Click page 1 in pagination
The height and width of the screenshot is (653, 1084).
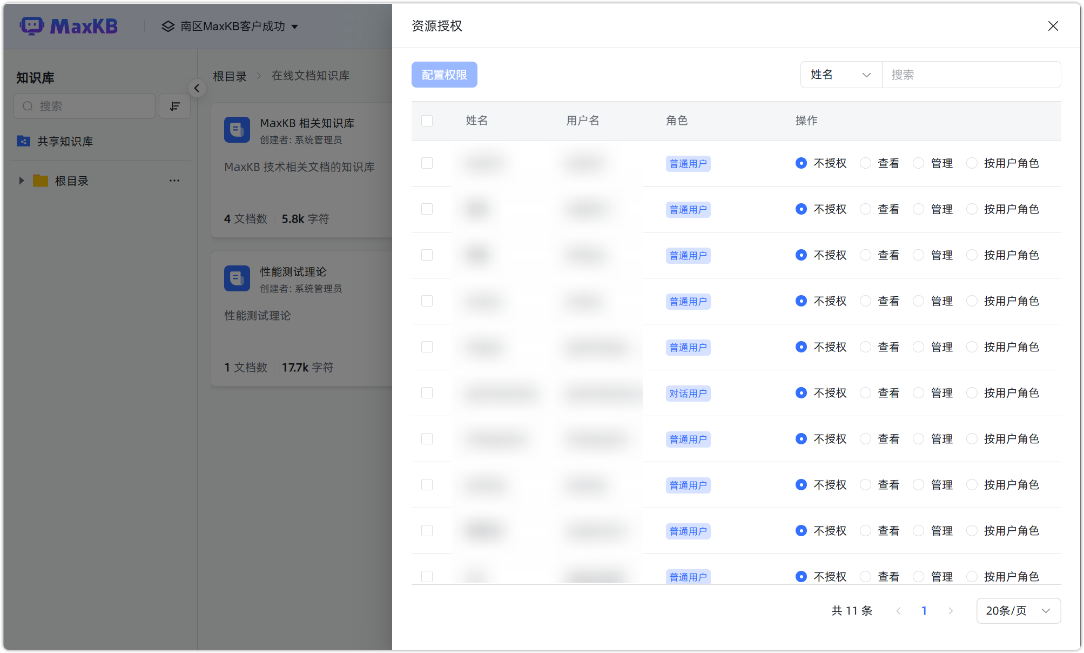(924, 610)
